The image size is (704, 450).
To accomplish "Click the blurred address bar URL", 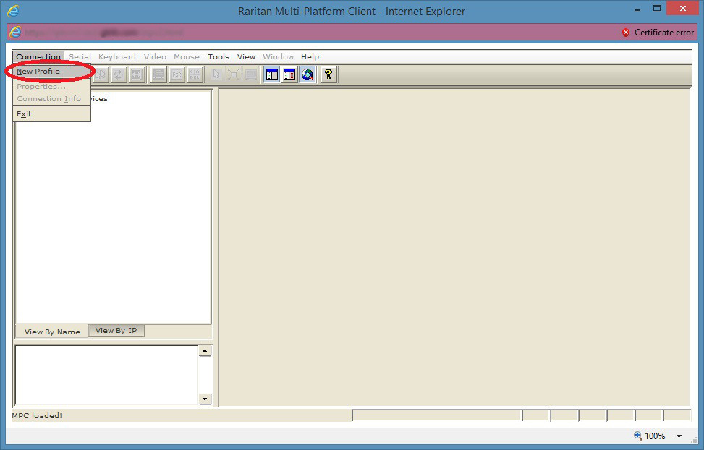I will (x=103, y=33).
